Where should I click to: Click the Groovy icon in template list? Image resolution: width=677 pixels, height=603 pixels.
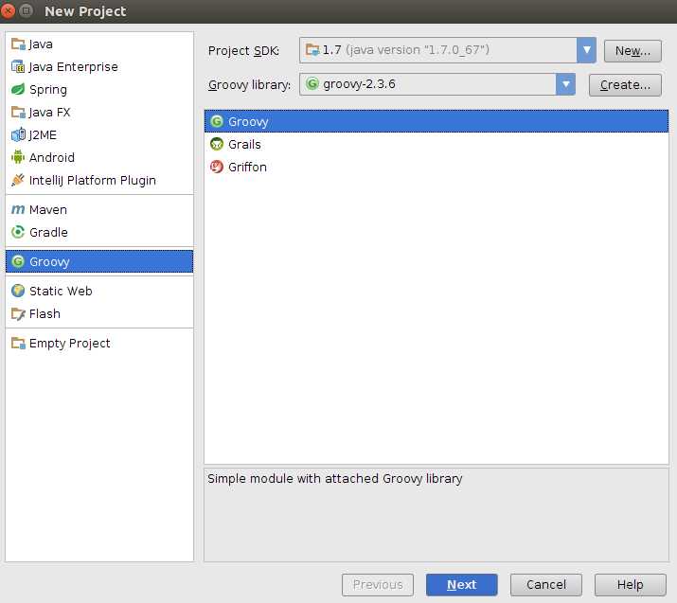pyautogui.click(x=217, y=121)
